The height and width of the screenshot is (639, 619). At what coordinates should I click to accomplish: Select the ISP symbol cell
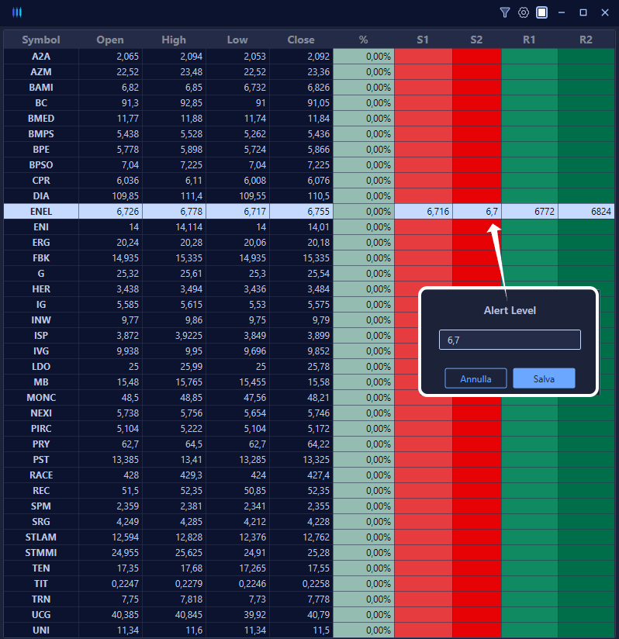(x=41, y=335)
